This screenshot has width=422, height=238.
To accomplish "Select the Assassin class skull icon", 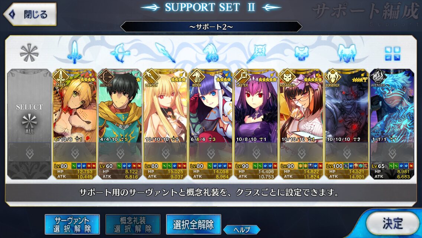I will coord(301,53).
